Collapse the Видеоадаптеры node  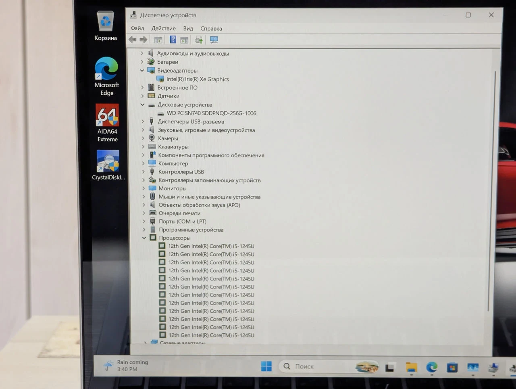[x=142, y=70]
